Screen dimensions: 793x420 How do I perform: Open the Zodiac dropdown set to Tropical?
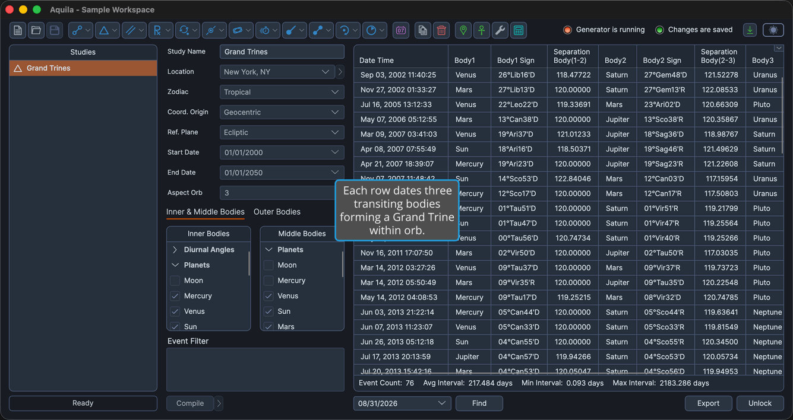point(282,92)
